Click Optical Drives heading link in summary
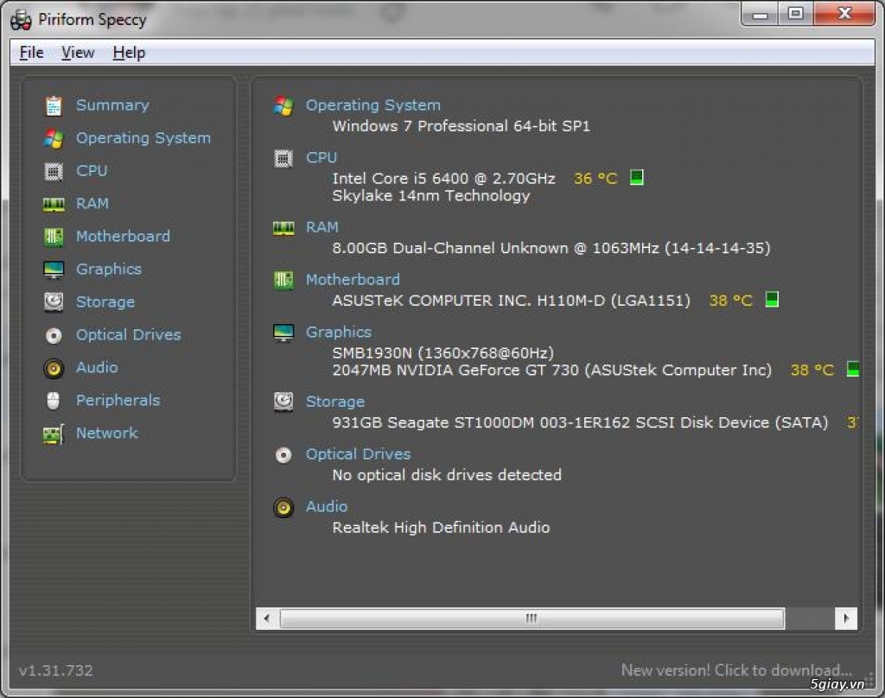The height and width of the screenshot is (698, 885). (x=359, y=454)
